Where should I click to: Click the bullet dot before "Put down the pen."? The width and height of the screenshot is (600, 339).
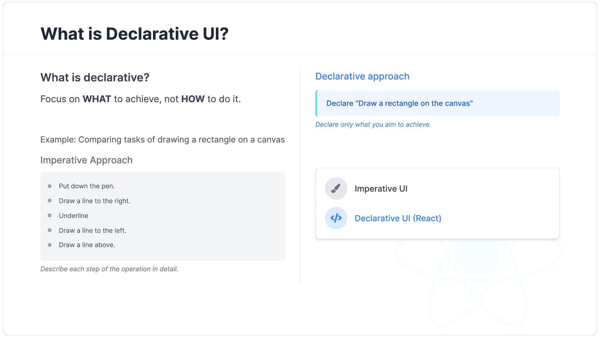click(x=49, y=186)
